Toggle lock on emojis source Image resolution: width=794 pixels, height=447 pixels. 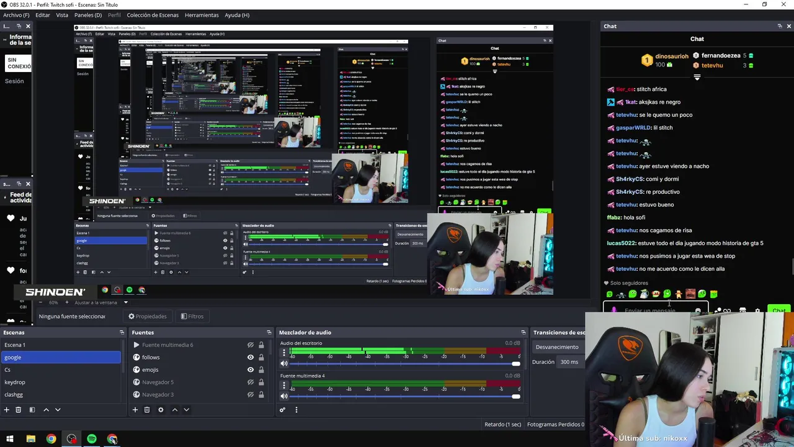point(261,370)
